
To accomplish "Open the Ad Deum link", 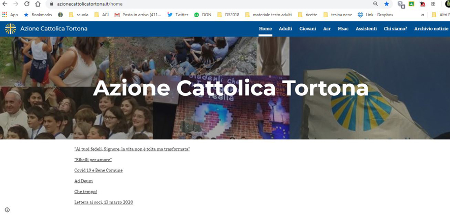I will 83,181.
